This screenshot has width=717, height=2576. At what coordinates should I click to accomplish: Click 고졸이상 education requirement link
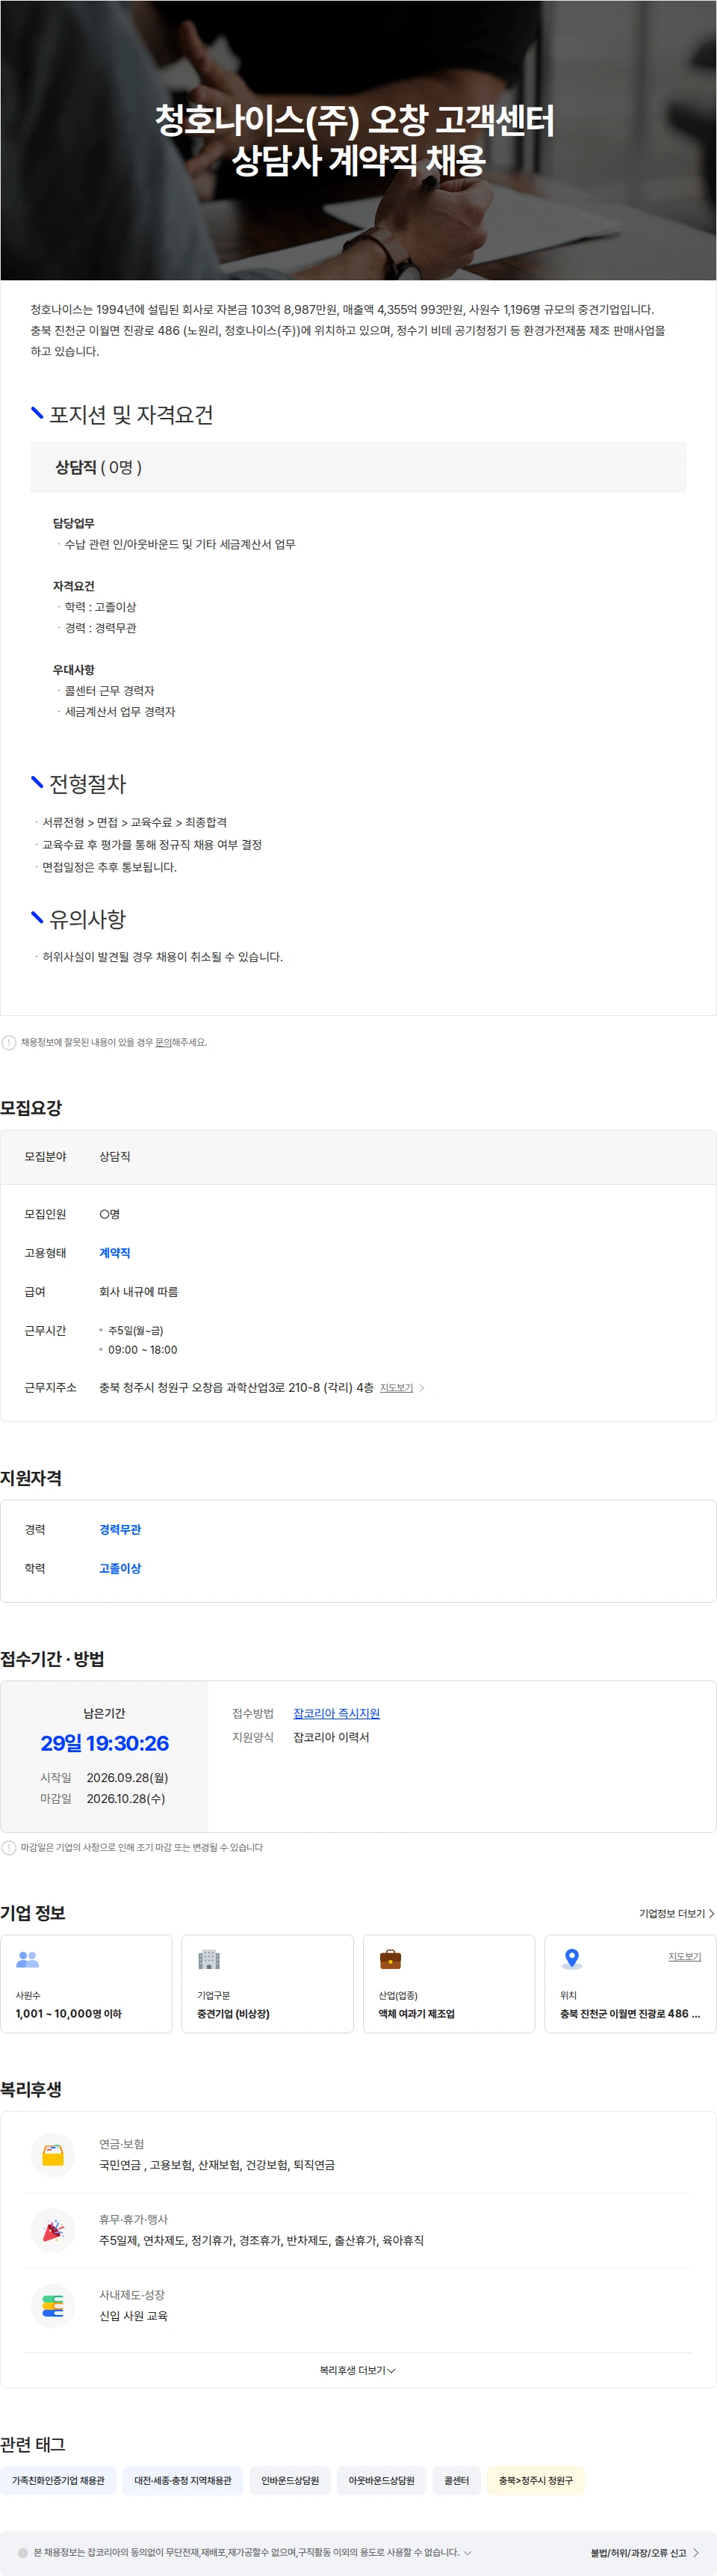pos(119,1568)
